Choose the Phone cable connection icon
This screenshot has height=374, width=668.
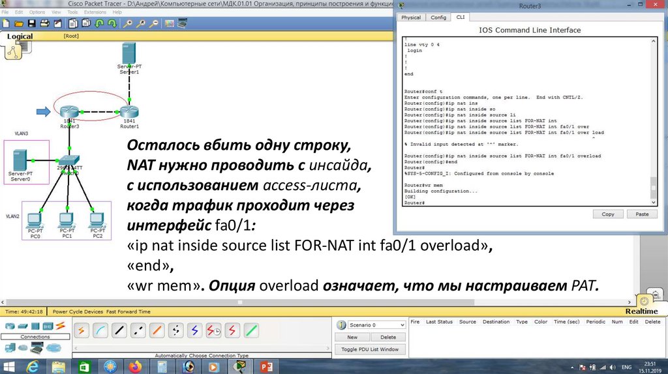(x=175, y=330)
